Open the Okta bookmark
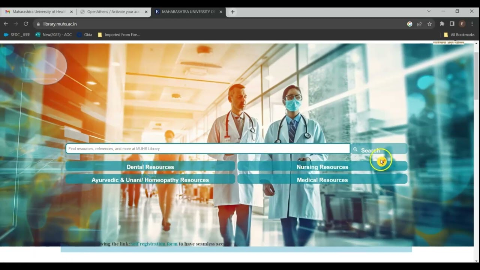Screen dimensions: 480x270 (x=85, y=34)
